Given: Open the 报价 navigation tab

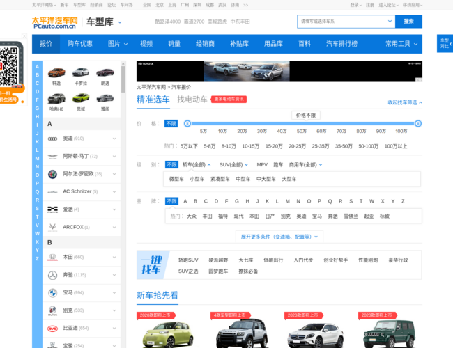Looking at the screenshot, I should [x=46, y=44].
